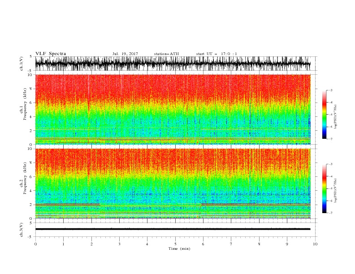This screenshot has width=355, height=274.
Task: Click the time axis tick label "5"
Action: pyautogui.click(x=175, y=244)
